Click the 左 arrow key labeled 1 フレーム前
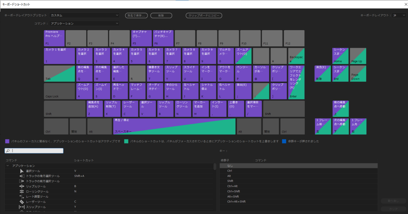 pyautogui.click(x=323, y=126)
